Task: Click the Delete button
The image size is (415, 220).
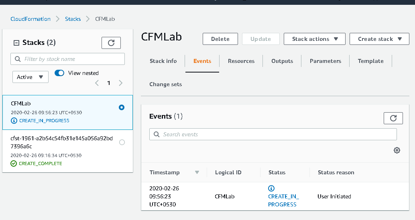Action: 220,39
